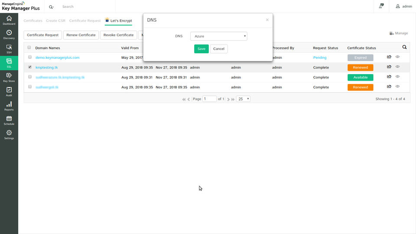Go to previous page arrow
This screenshot has width=416, height=234.
[x=188, y=99]
